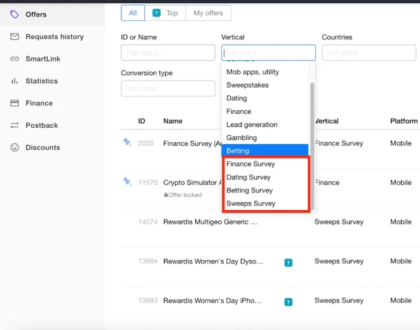
Task: Go to SmartLink section
Action: coord(43,59)
